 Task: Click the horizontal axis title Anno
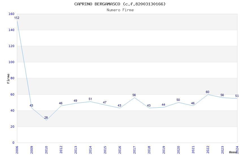pos(233,152)
